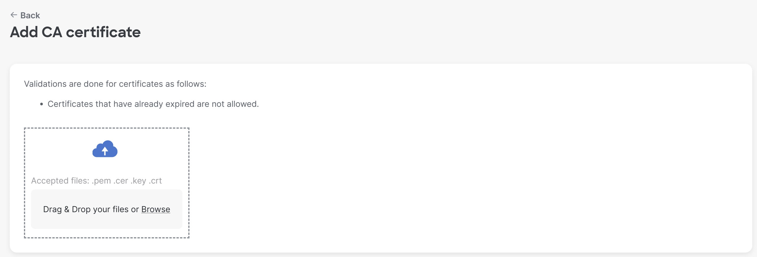Click the bullet point before Certificates
Image resolution: width=757 pixels, height=257 pixels.
pyautogui.click(x=42, y=104)
